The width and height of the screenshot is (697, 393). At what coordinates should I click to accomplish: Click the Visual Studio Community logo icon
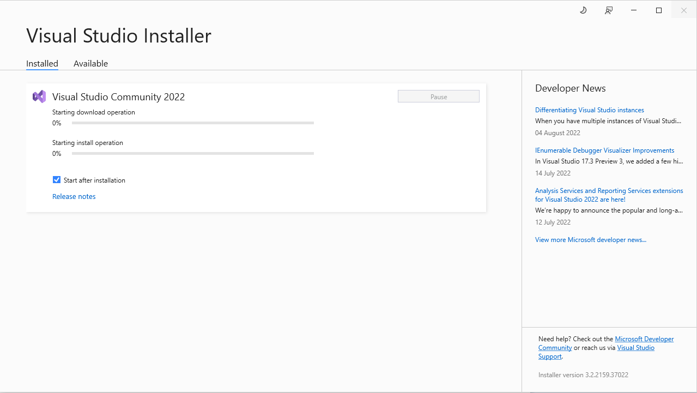(x=39, y=96)
